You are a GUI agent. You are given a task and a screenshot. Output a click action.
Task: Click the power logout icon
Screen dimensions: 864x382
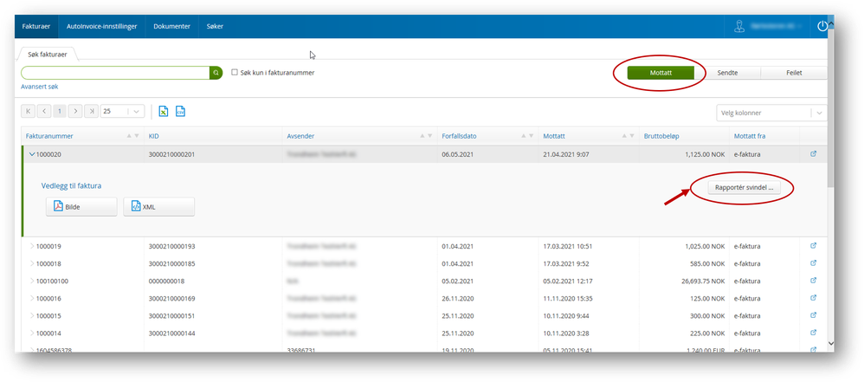click(822, 26)
